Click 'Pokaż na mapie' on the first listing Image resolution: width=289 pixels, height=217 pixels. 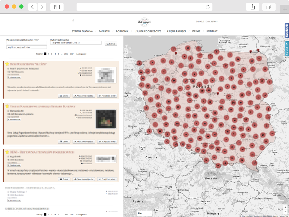tap(14, 77)
